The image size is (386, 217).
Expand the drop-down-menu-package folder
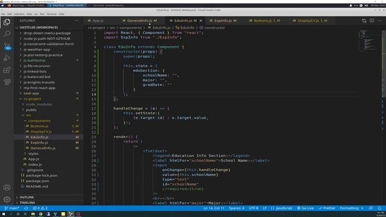pos(49,33)
